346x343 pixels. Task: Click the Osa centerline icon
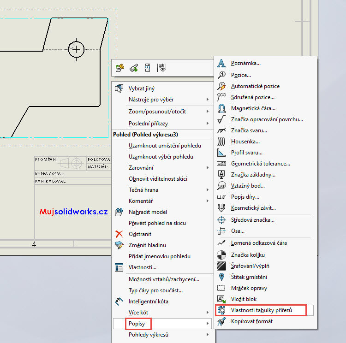click(x=221, y=231)
